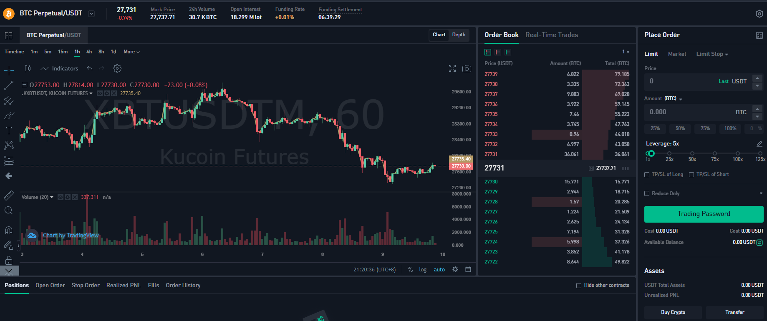Open Limit Stop order type dropdown
Image resolution: width=767 pixels, height=321 pixels.
coord(712,54)
